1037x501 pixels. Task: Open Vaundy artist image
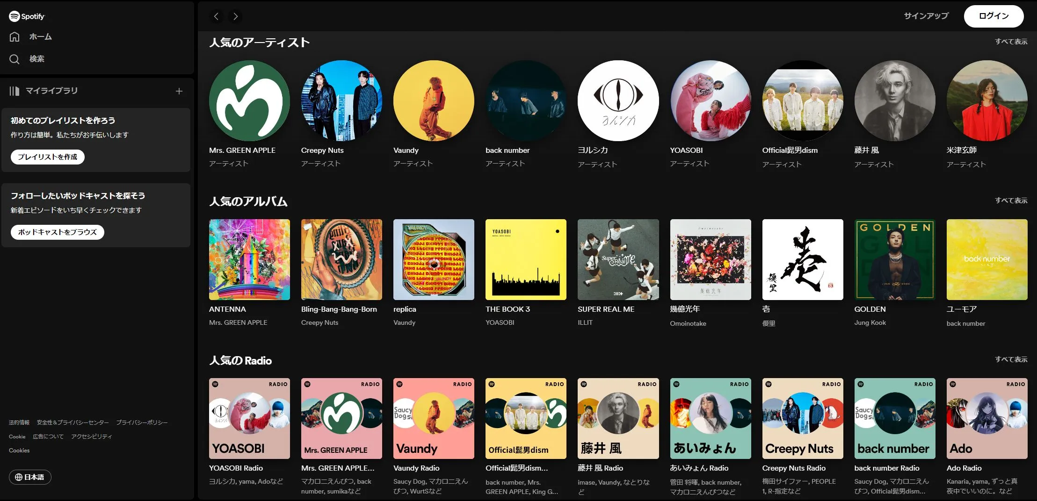[434, 100]
